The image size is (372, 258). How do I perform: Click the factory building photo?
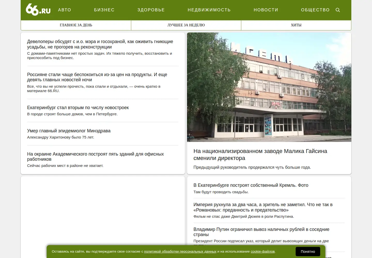269,87
